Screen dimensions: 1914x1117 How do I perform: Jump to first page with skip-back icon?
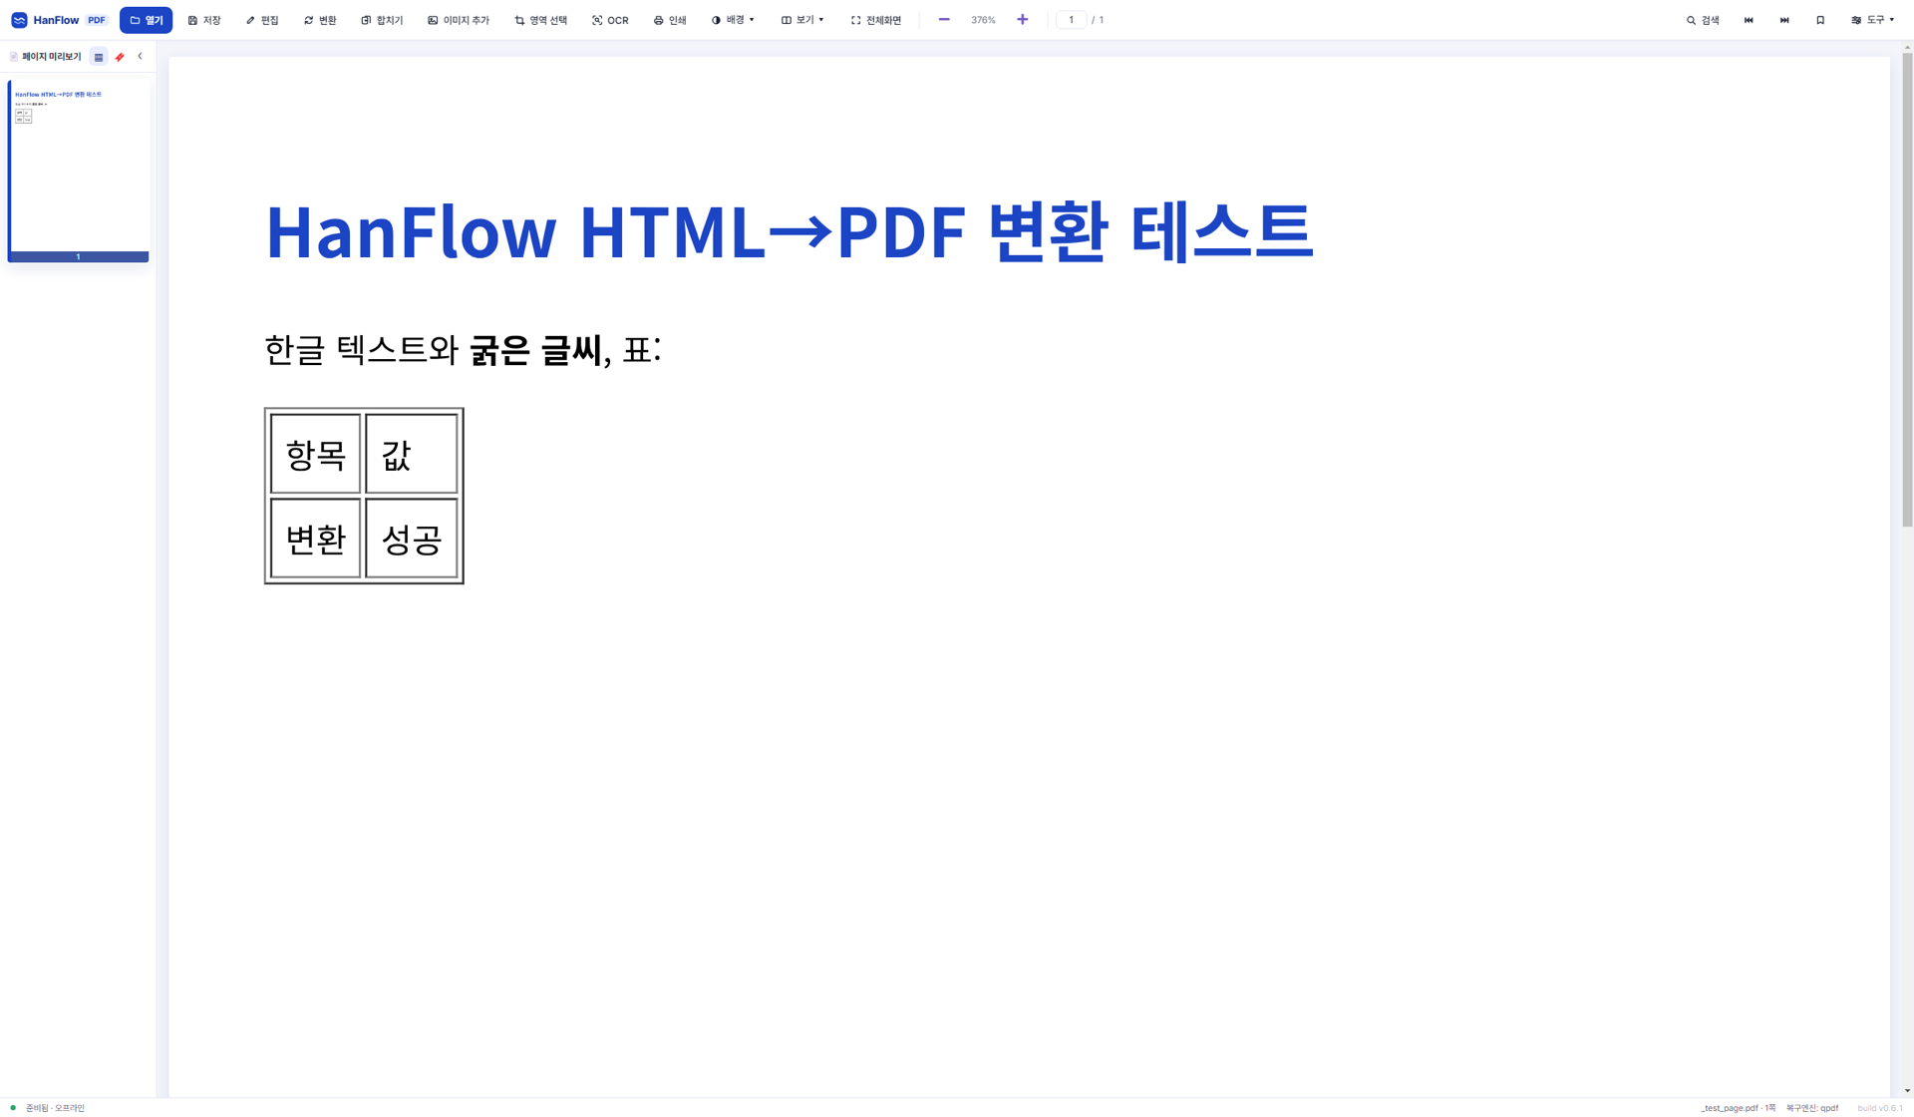(1749, 20)
